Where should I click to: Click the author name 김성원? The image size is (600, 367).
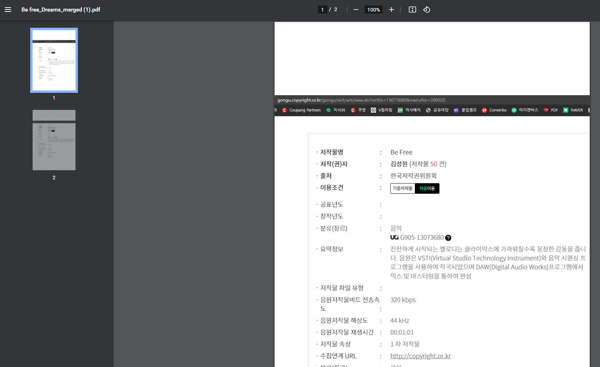click(399, 164)
